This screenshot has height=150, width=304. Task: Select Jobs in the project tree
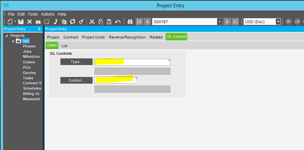[x=27, y=51]
